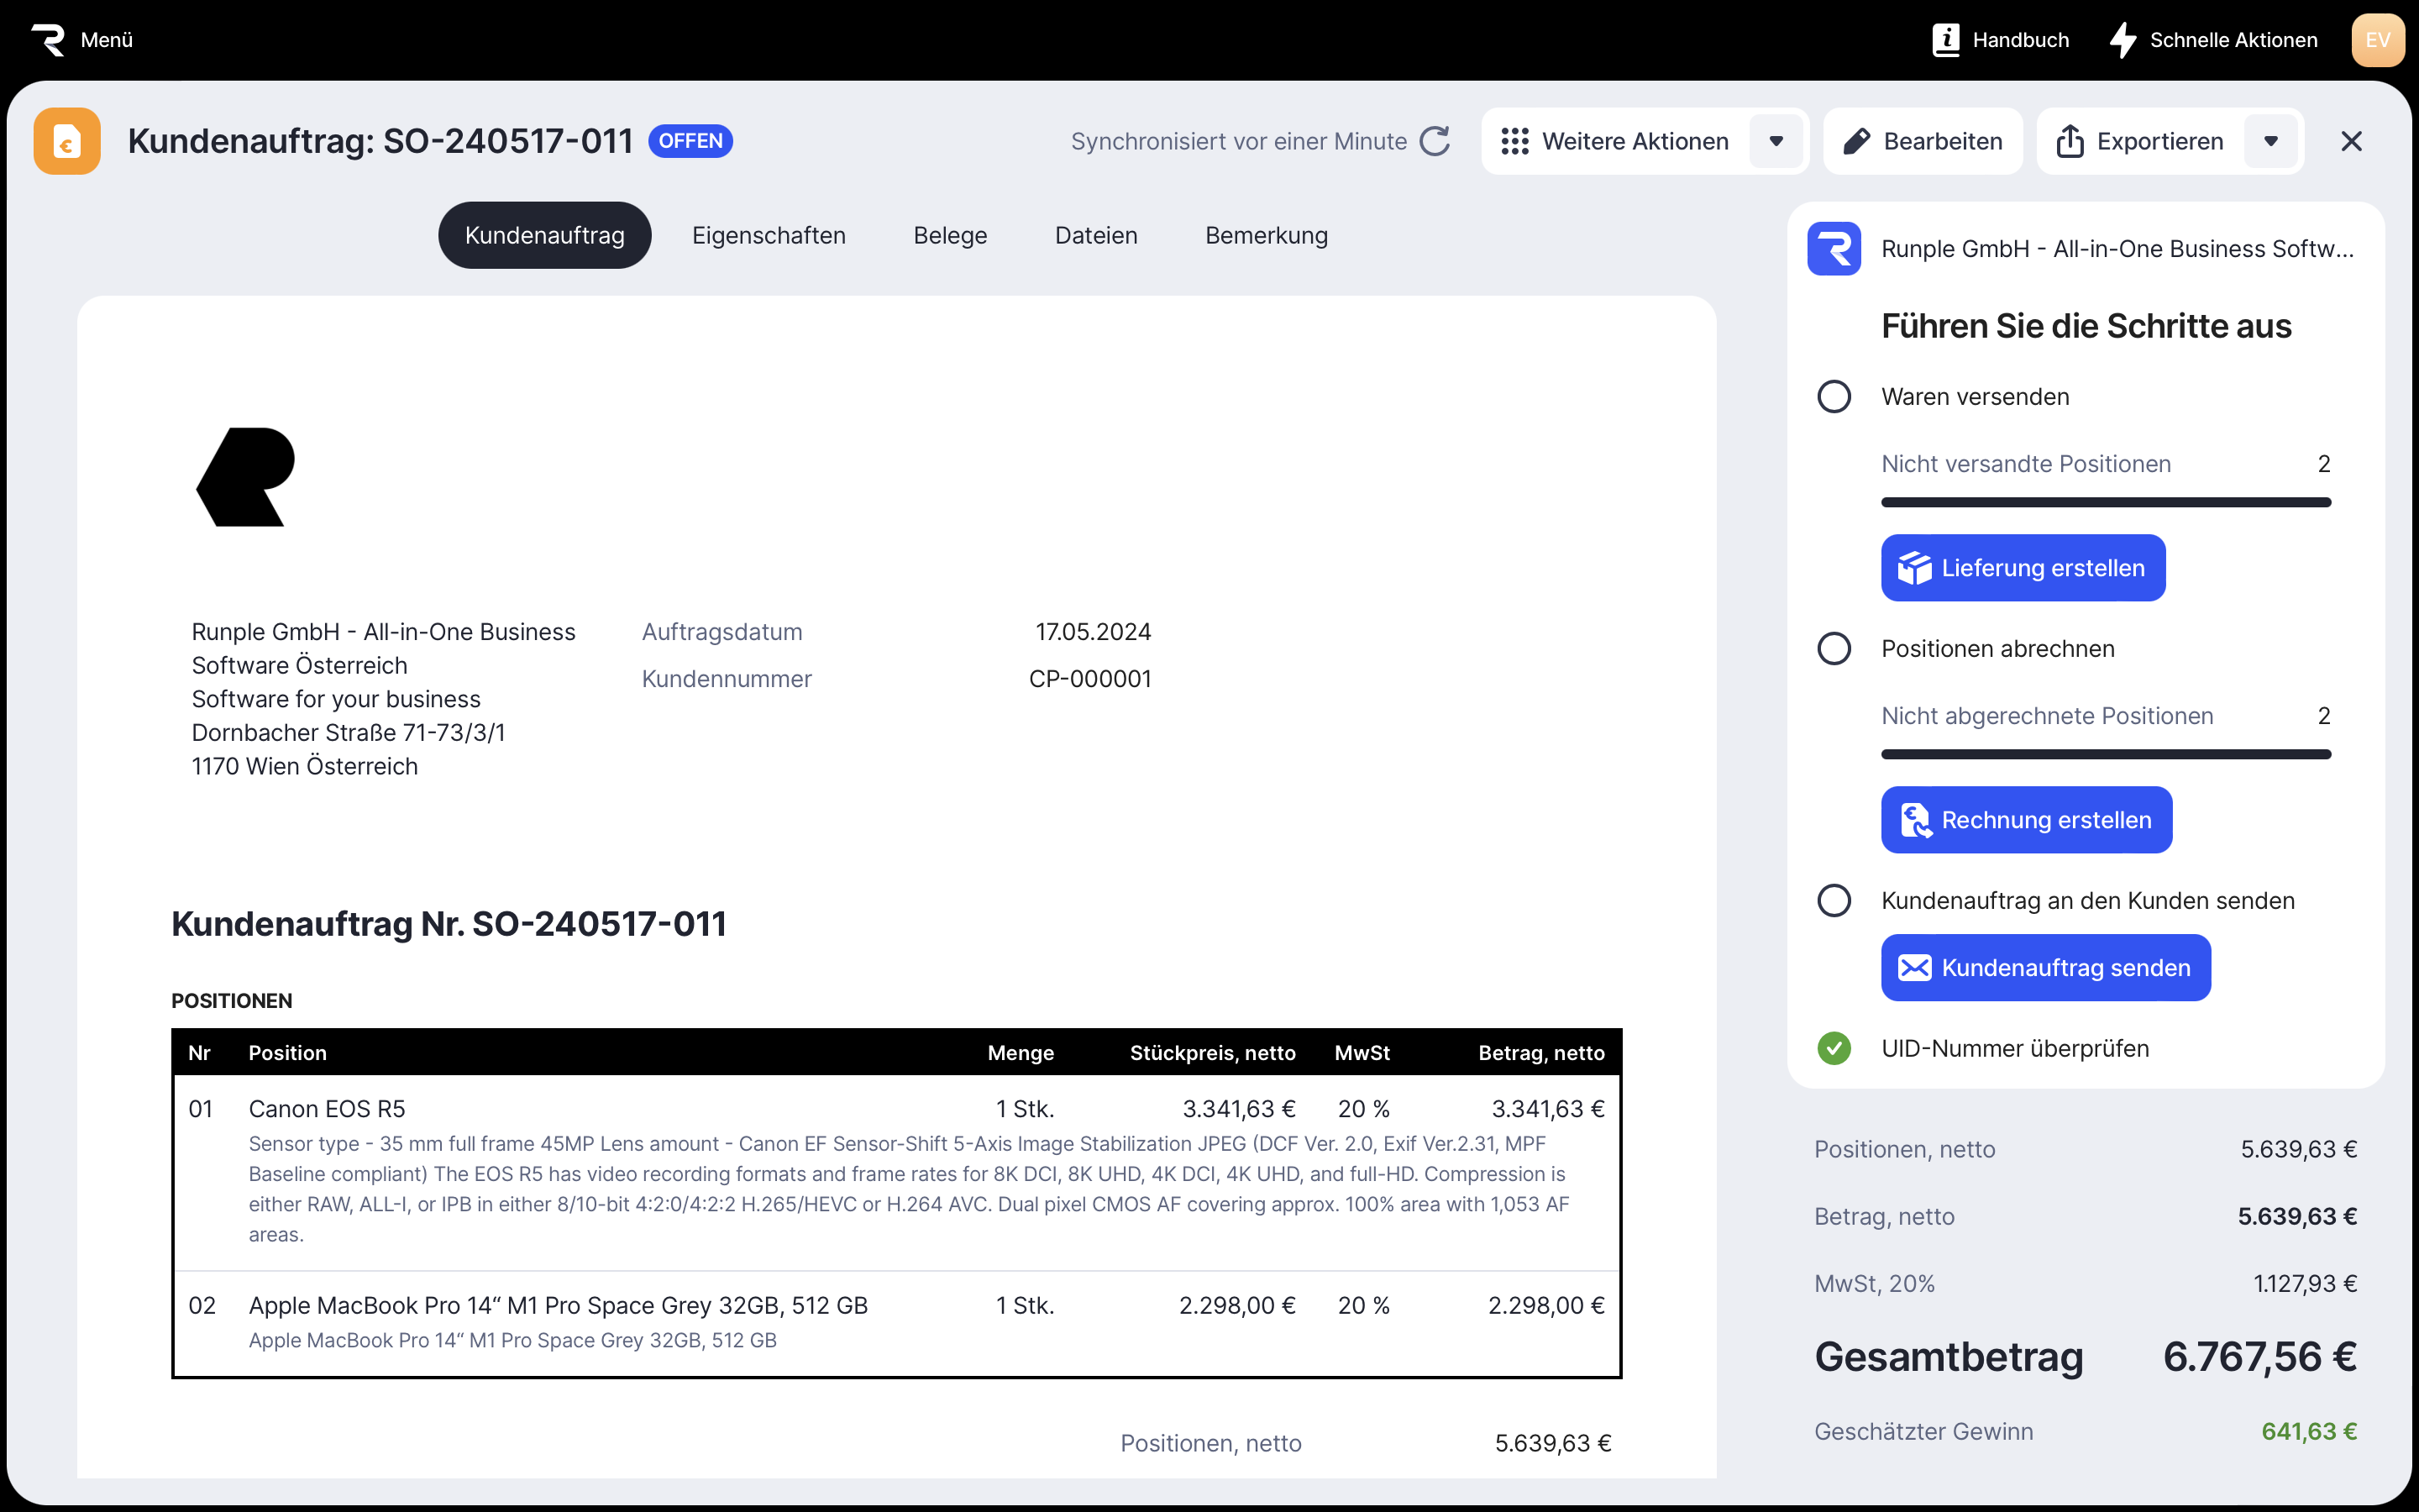This screenshot has width=2419, height=1512.
Task: Click the pencil Bearbeiten button
Action: point(1923,141)
